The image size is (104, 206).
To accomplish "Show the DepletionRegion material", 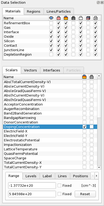I will 51,54.
